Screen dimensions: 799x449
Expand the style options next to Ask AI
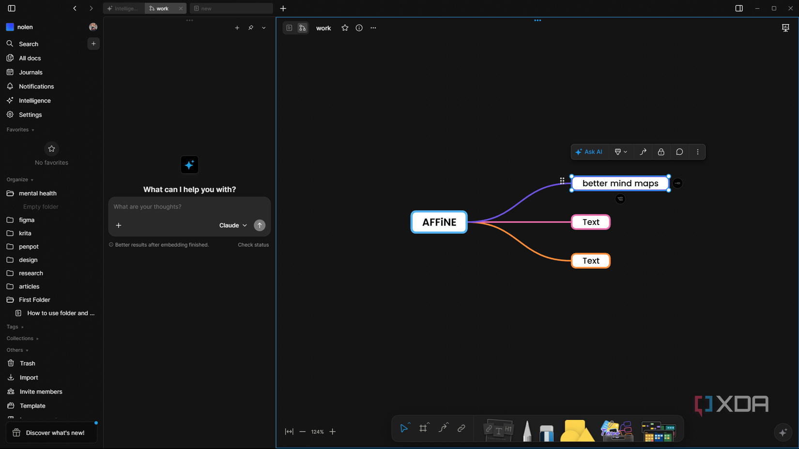[621, 151]
